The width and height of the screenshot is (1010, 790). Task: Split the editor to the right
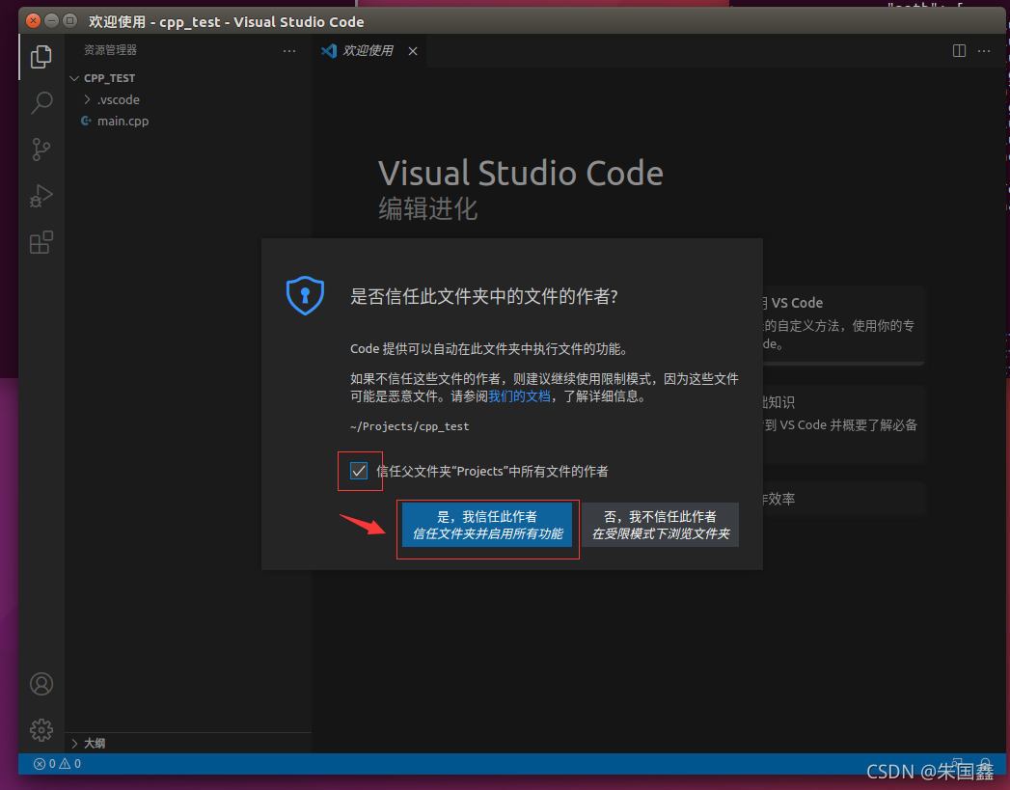959,51
